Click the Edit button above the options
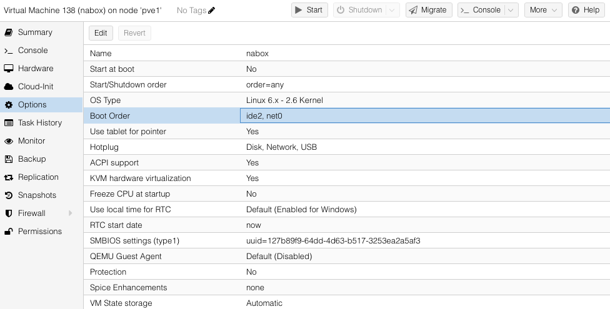This screenshot has height=309, width=610. point(101,33)
